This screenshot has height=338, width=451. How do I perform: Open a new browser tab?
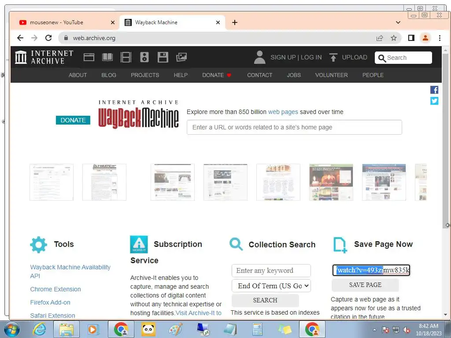tap(235, 22)
